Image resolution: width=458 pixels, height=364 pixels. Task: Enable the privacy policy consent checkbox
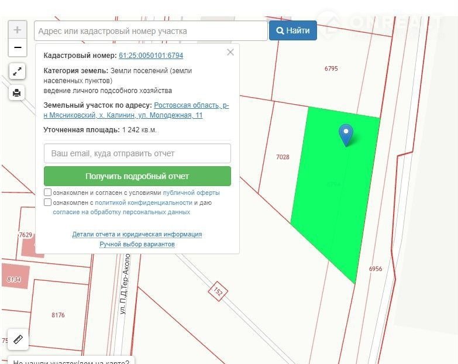48,202
